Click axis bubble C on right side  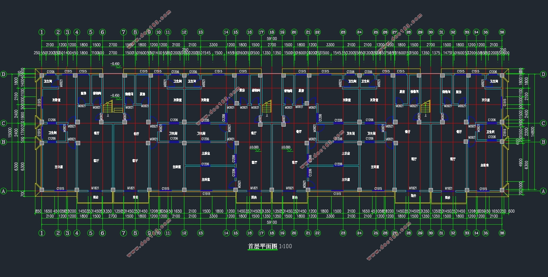tap(543, 123)
